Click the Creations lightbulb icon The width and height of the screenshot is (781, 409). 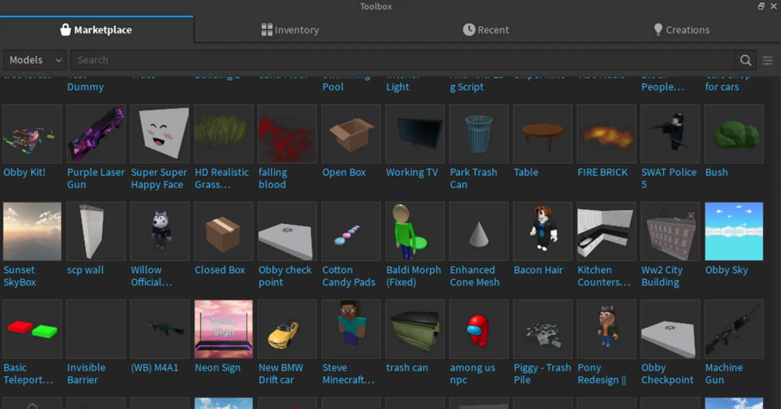click(658, 29)
